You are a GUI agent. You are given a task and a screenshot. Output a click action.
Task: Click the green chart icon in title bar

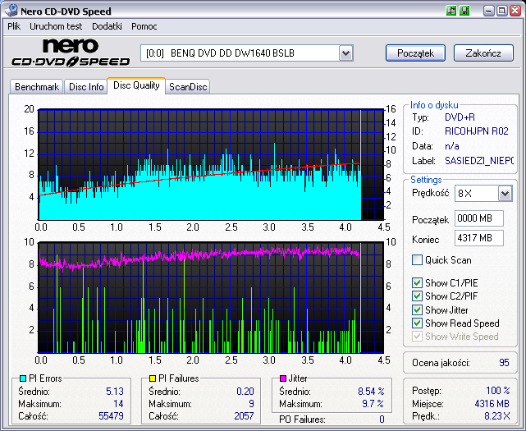pos(451,11)
